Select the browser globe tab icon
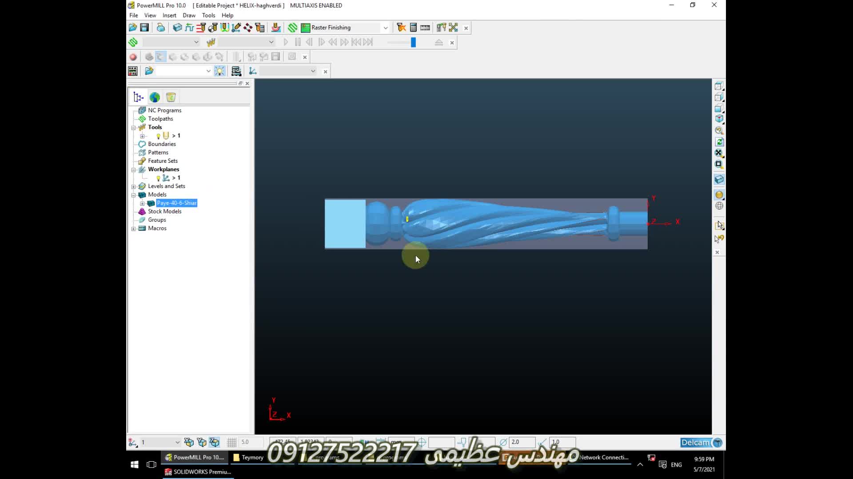 coord(155,97)
